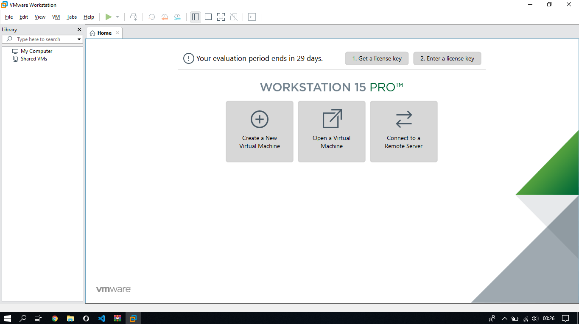Viewport: 579px width, 324px height.
Task: Open the Tabs menu
Action: [x=72, y=17]
